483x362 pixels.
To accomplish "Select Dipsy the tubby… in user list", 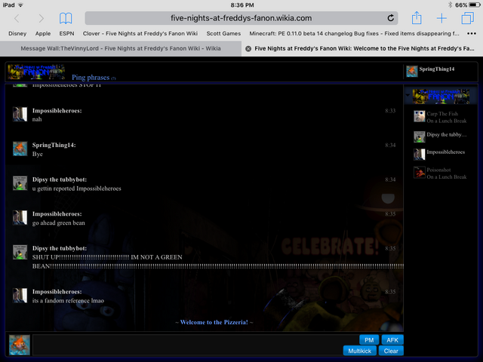I will click(441, 137).
